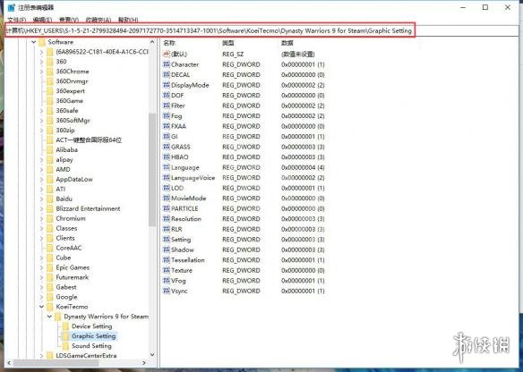Click the Texture value icon
523x372 pixels.
click(x=166, y=270)
